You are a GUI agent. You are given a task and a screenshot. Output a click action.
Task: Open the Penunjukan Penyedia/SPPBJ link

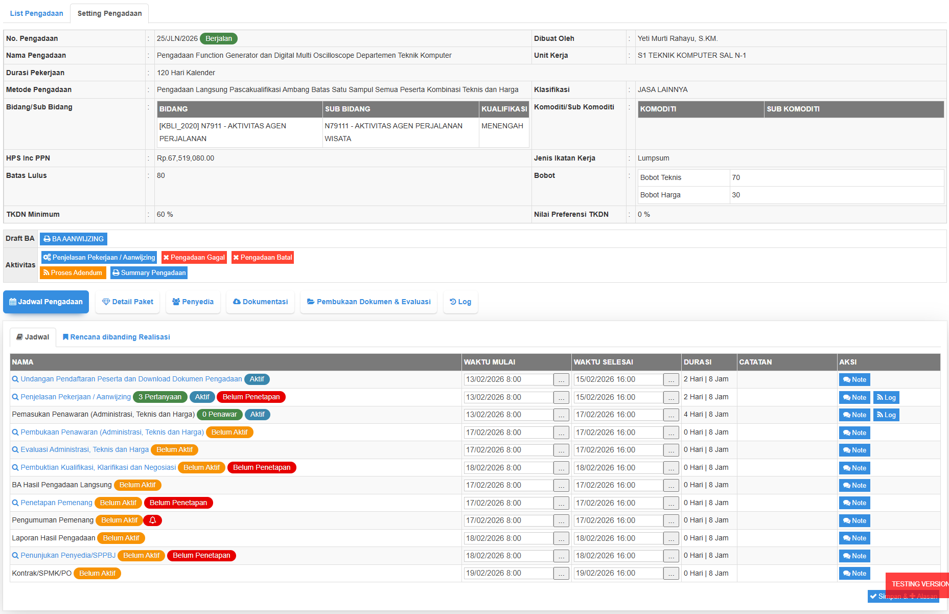(68, 556)
